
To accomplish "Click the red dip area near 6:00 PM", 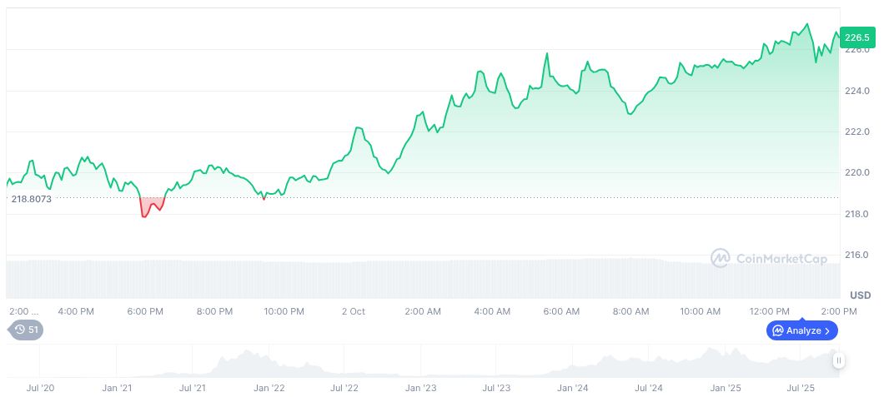I will 150,206.
